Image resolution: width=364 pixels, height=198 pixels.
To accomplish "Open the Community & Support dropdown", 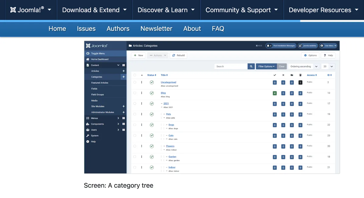I will (241, 10).
